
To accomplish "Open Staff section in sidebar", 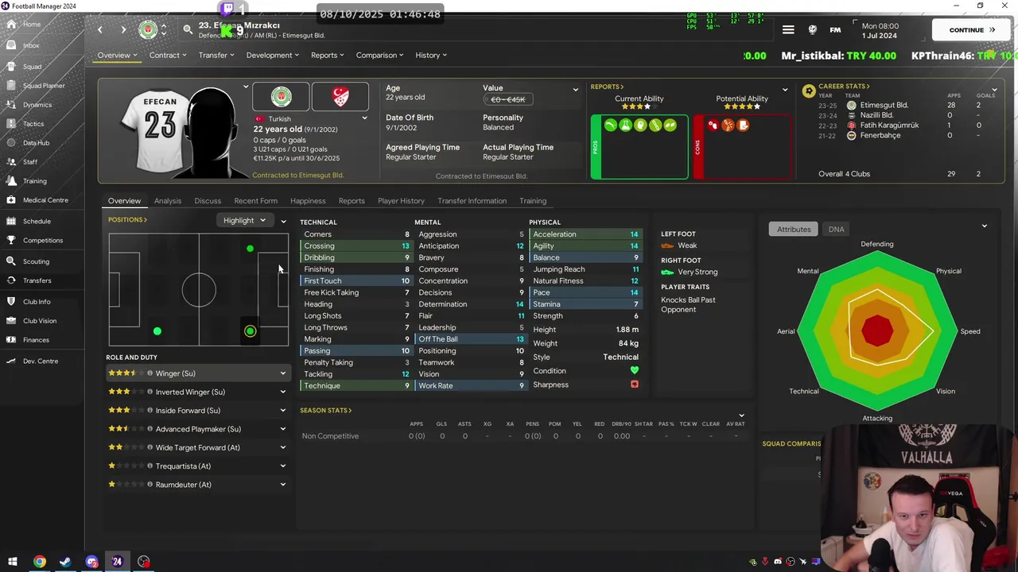I will [x=30, y=162].
